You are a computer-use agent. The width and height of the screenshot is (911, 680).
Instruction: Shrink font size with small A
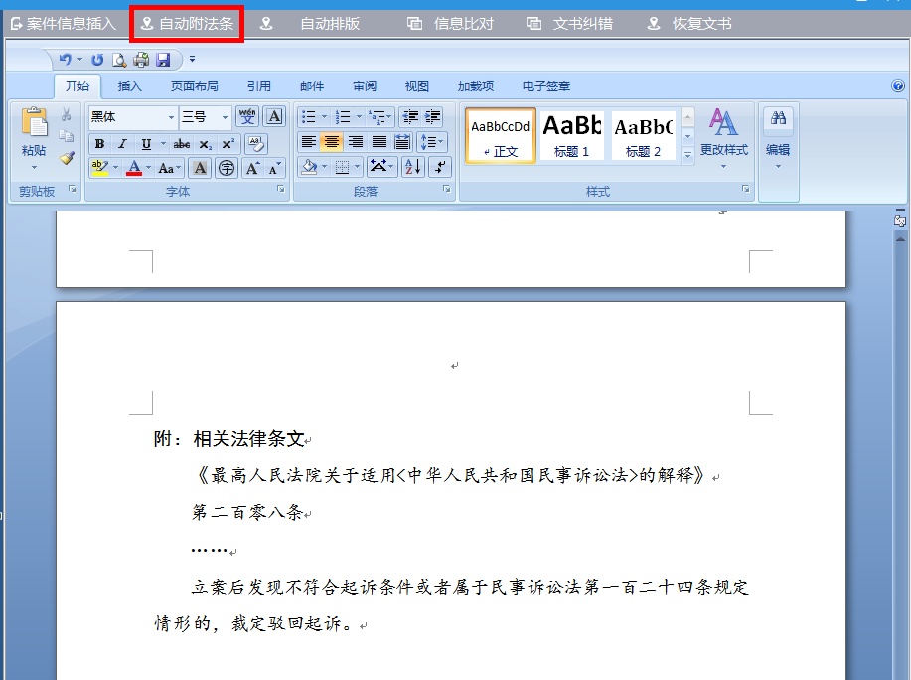pyautogui.click(x=274, y=168)
